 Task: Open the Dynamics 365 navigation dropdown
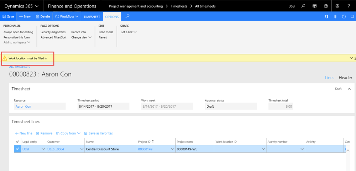[21, 6]
